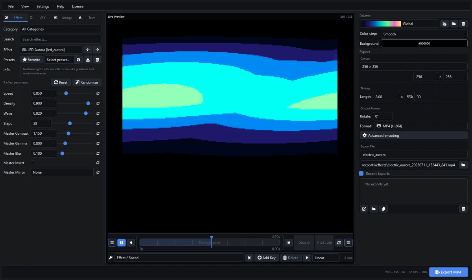The height and width of the screenshot is (280, 472).
Task: Click the Speed slider handle
Action: [66, 93]
